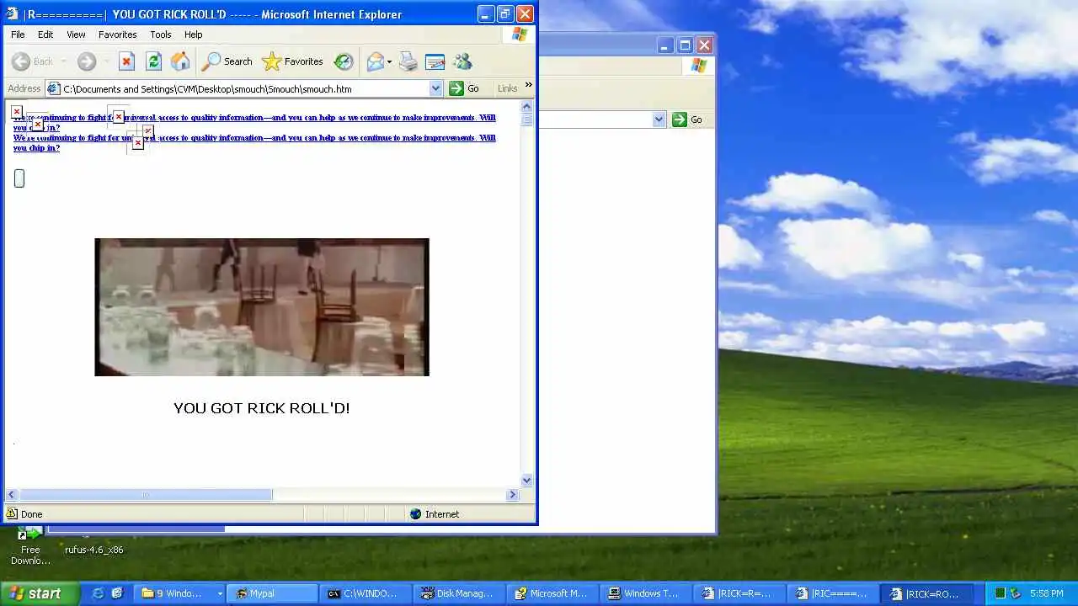Click the horizontal scrollbar thumb
This screenshot has width=1078, height=606.
tap(146, 495)
